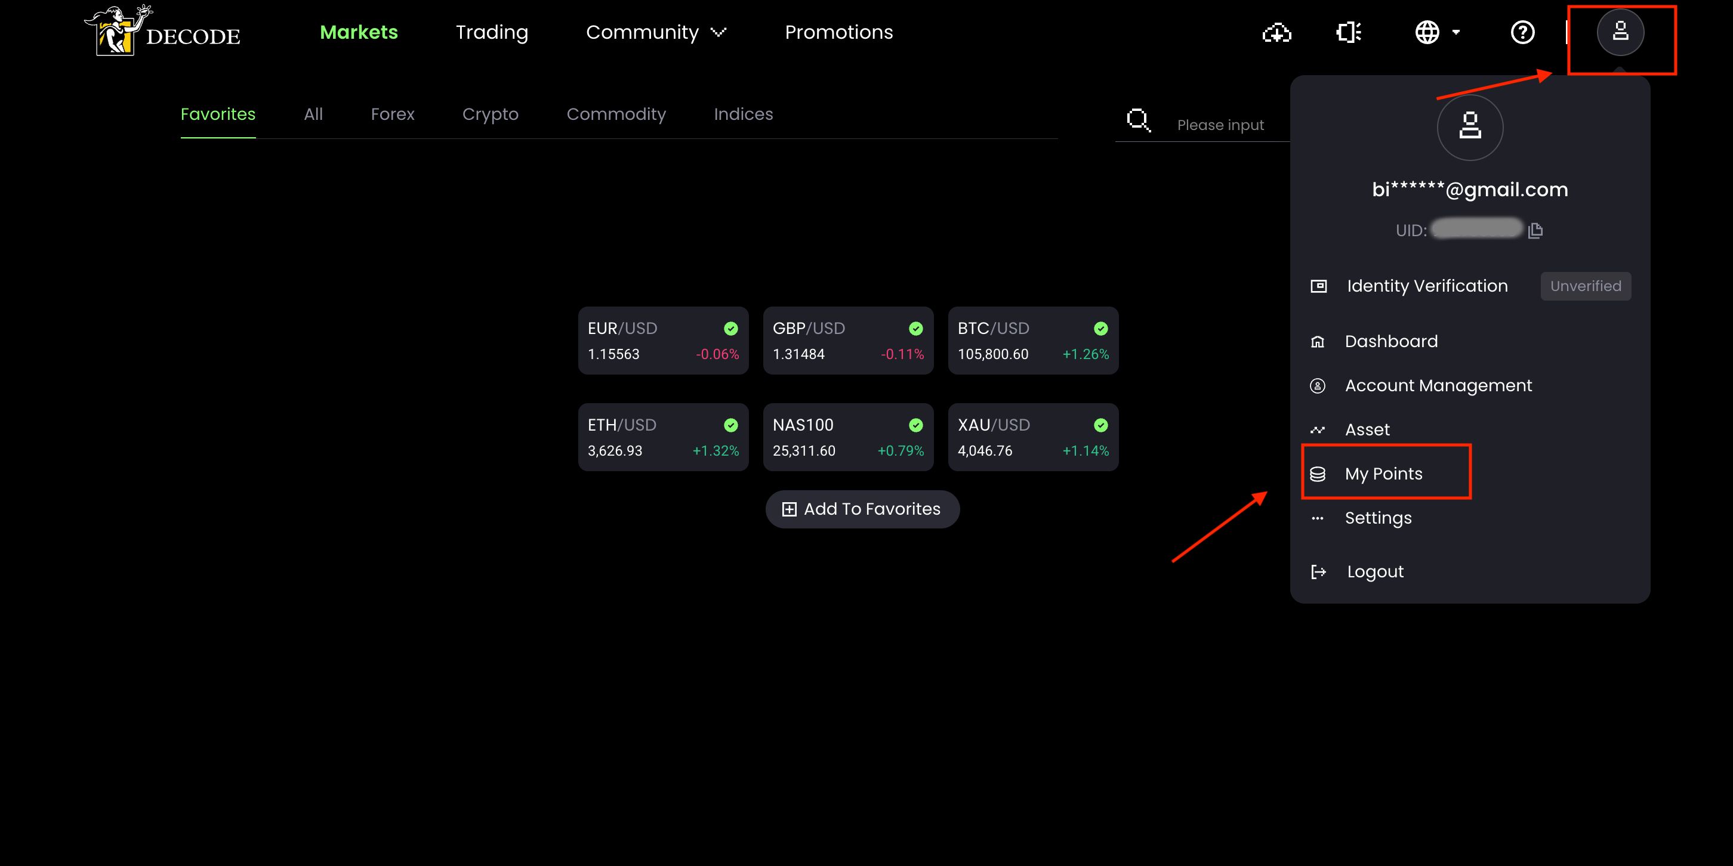Open My Points from account menu
Screen dimensions: 1733x866
1383,474
